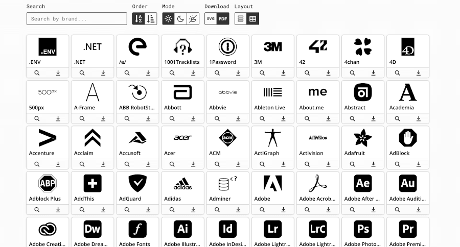Preview the Abbvie icon with magnifier
Viewport: 460px width, 247px height.
217,118
